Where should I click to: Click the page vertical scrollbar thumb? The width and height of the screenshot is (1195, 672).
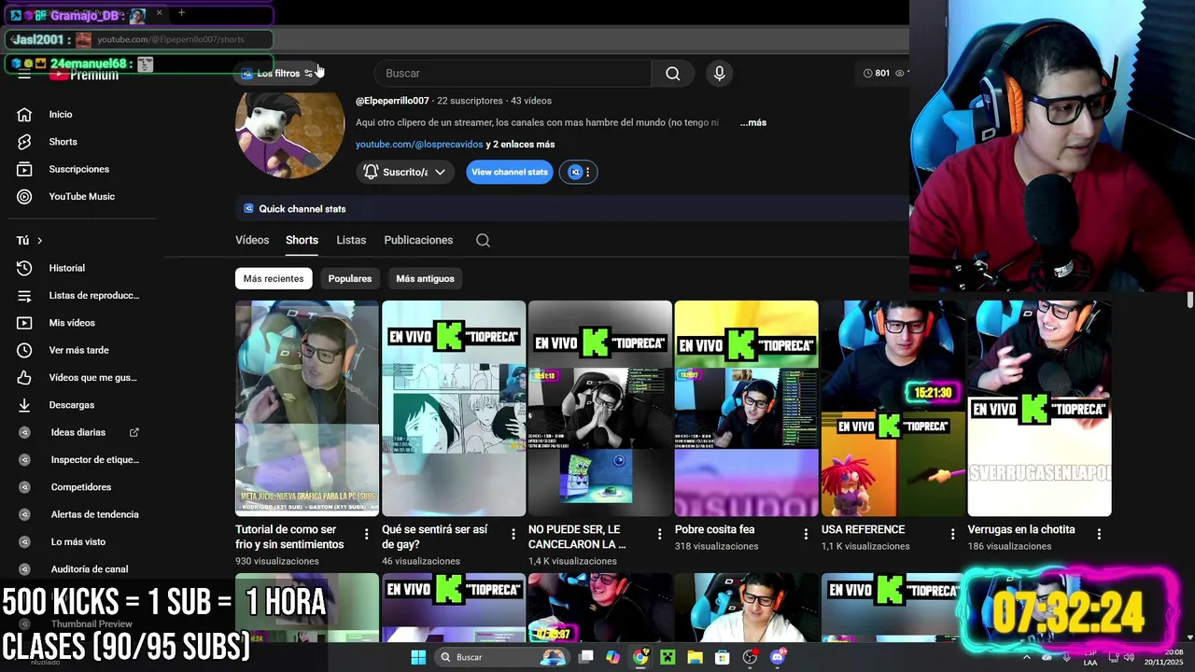click(1189, 301)
